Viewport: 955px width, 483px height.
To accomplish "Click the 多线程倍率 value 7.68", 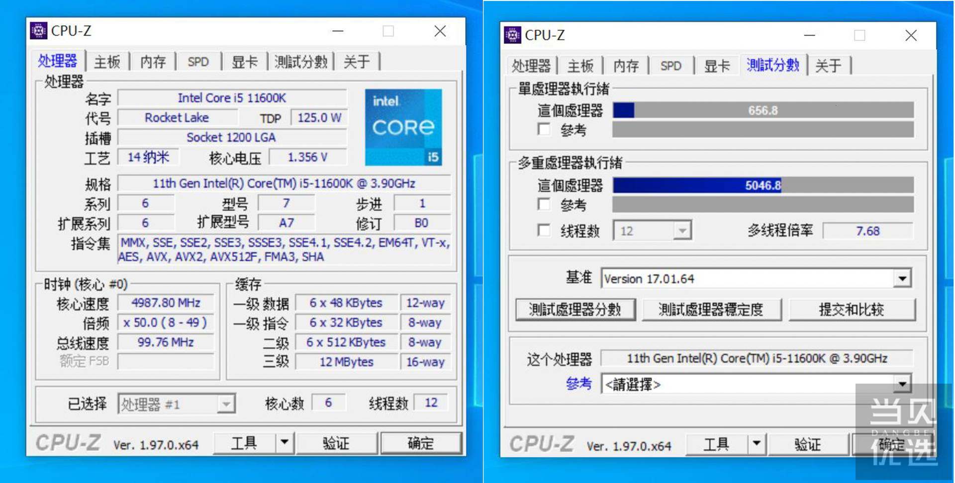I will click(868, 231).
